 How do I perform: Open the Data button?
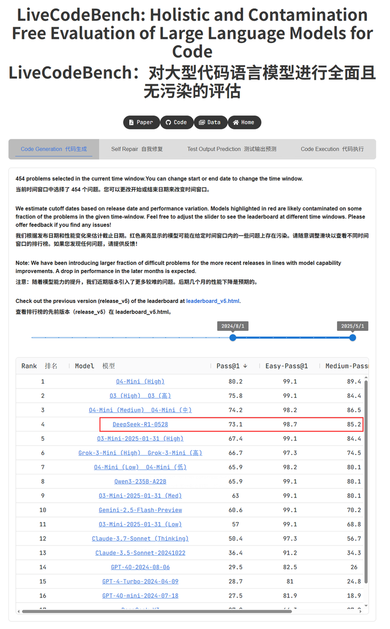pos(210,122)
